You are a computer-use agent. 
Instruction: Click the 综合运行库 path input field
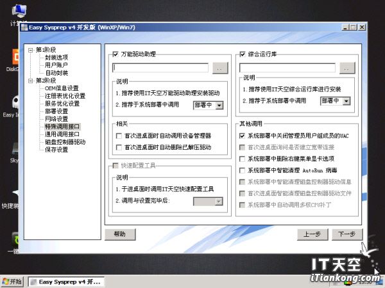tap(287, 68)
